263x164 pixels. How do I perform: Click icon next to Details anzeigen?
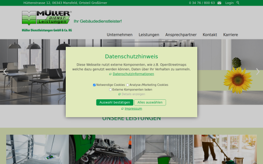coord(119,94)
